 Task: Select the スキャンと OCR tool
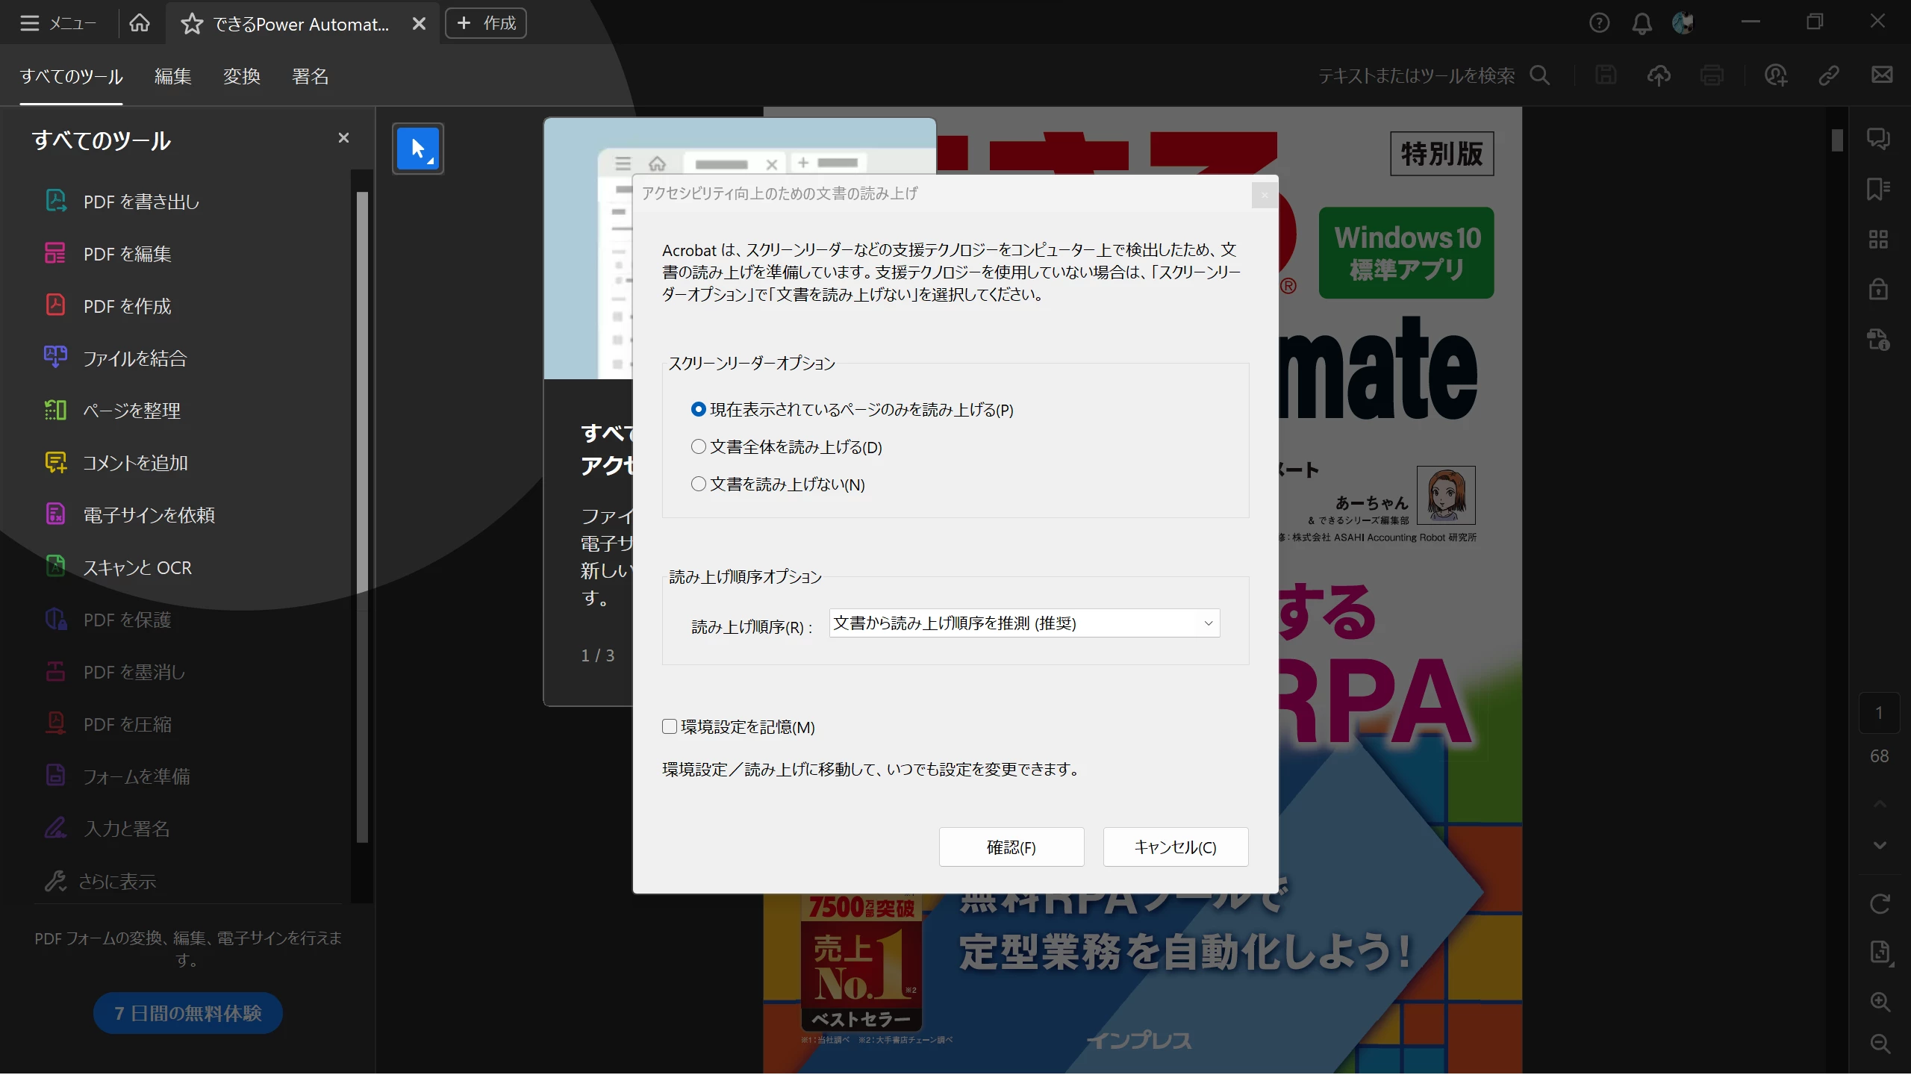[x=137, y=567]
